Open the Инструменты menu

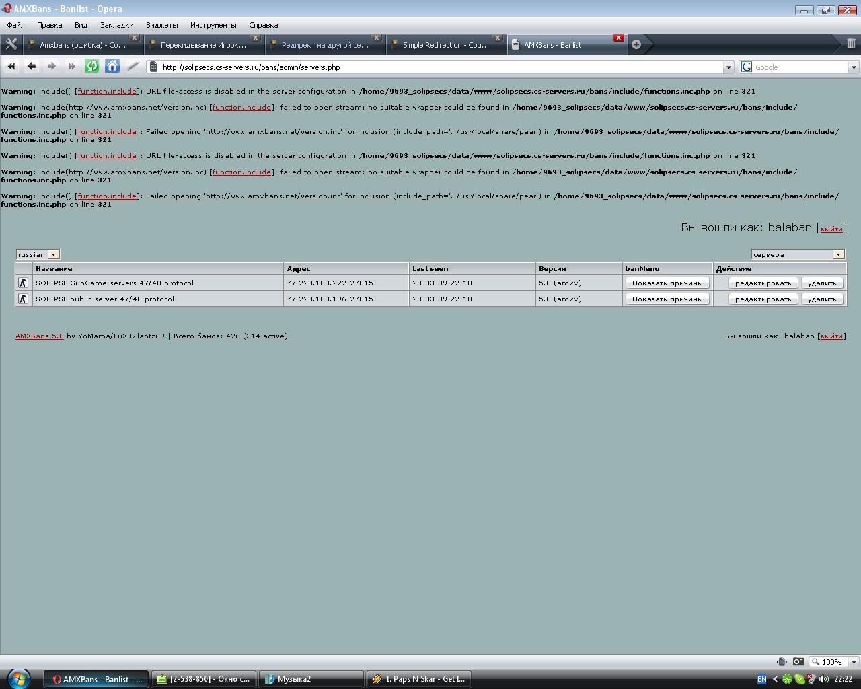click(213, 25)
